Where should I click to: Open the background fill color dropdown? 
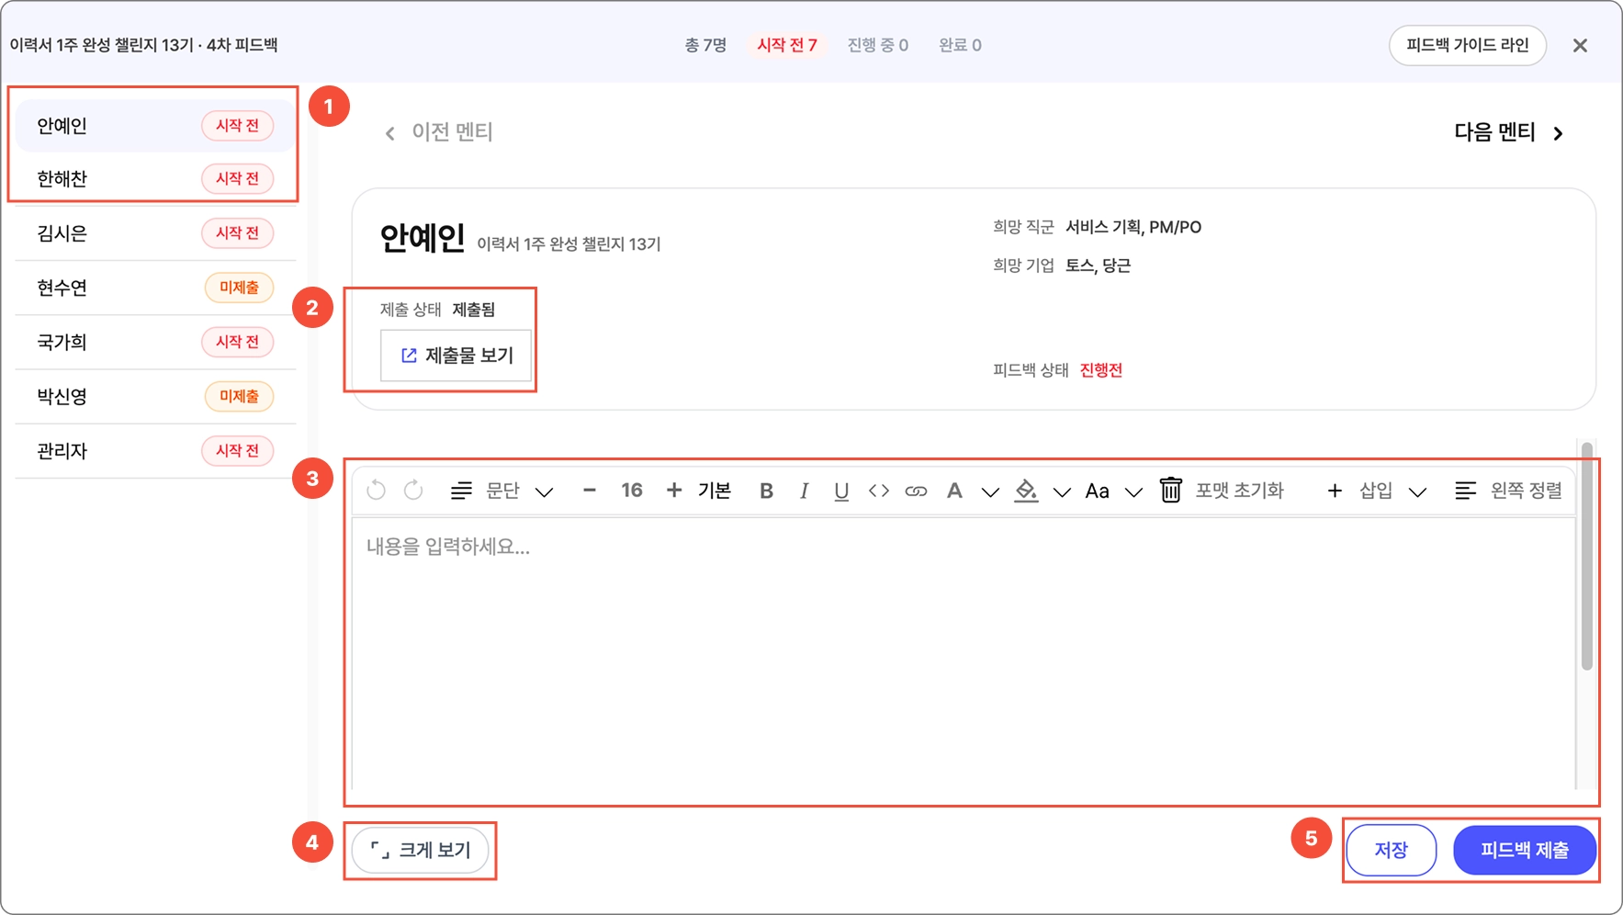pyautogui.click(x=1043, y=491)
